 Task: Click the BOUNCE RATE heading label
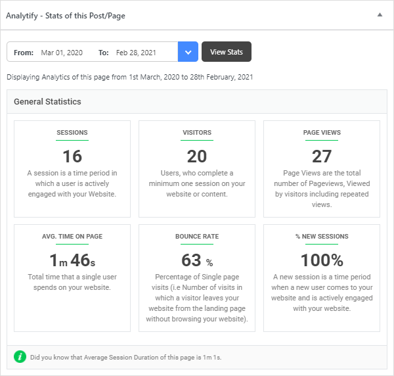coord(197,236)
